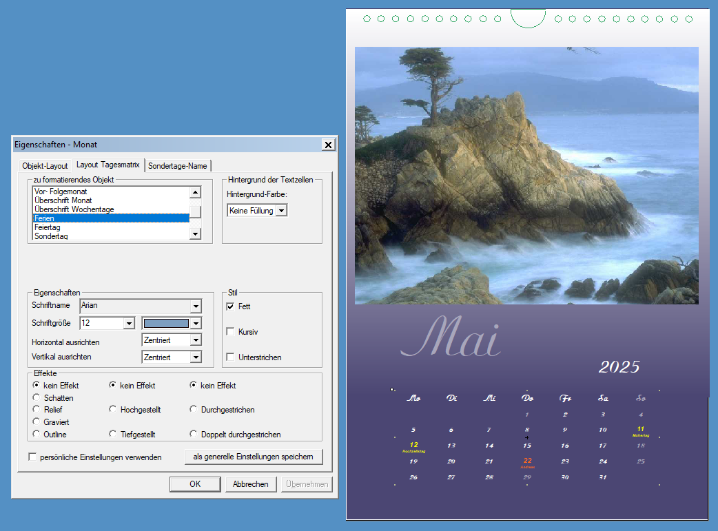
Task: Choose the Durchgestrichen radio option
Action: [x=194, y=410]
